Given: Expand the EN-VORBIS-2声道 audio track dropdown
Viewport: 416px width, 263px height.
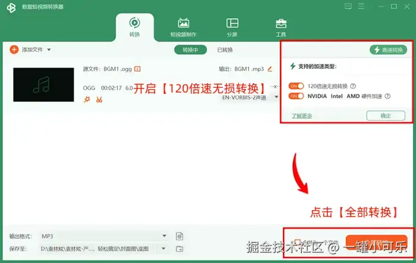Looking at the screenshot, I should pos(276,97).
